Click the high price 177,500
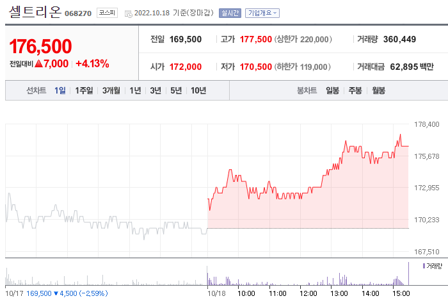Image resolution: width=448 pixels, height=303 pixels. click(x=256, y=39)
